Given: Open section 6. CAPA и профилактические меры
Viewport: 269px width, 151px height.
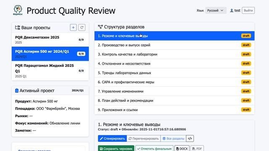Looking at the screenshot, I should click(174, 82).
